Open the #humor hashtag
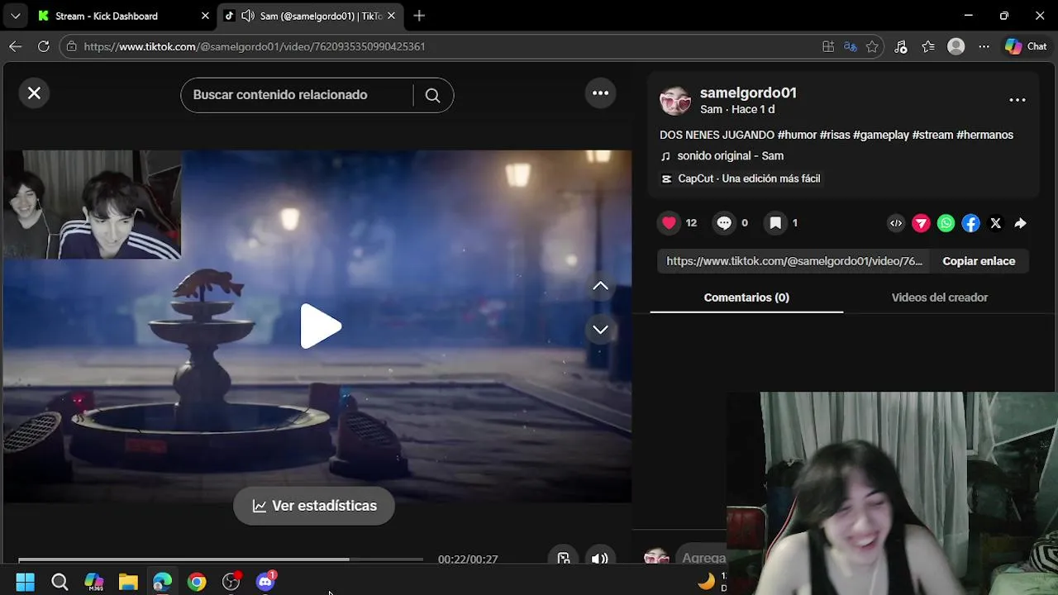The image size is (1058, 595). click(797, 135)
